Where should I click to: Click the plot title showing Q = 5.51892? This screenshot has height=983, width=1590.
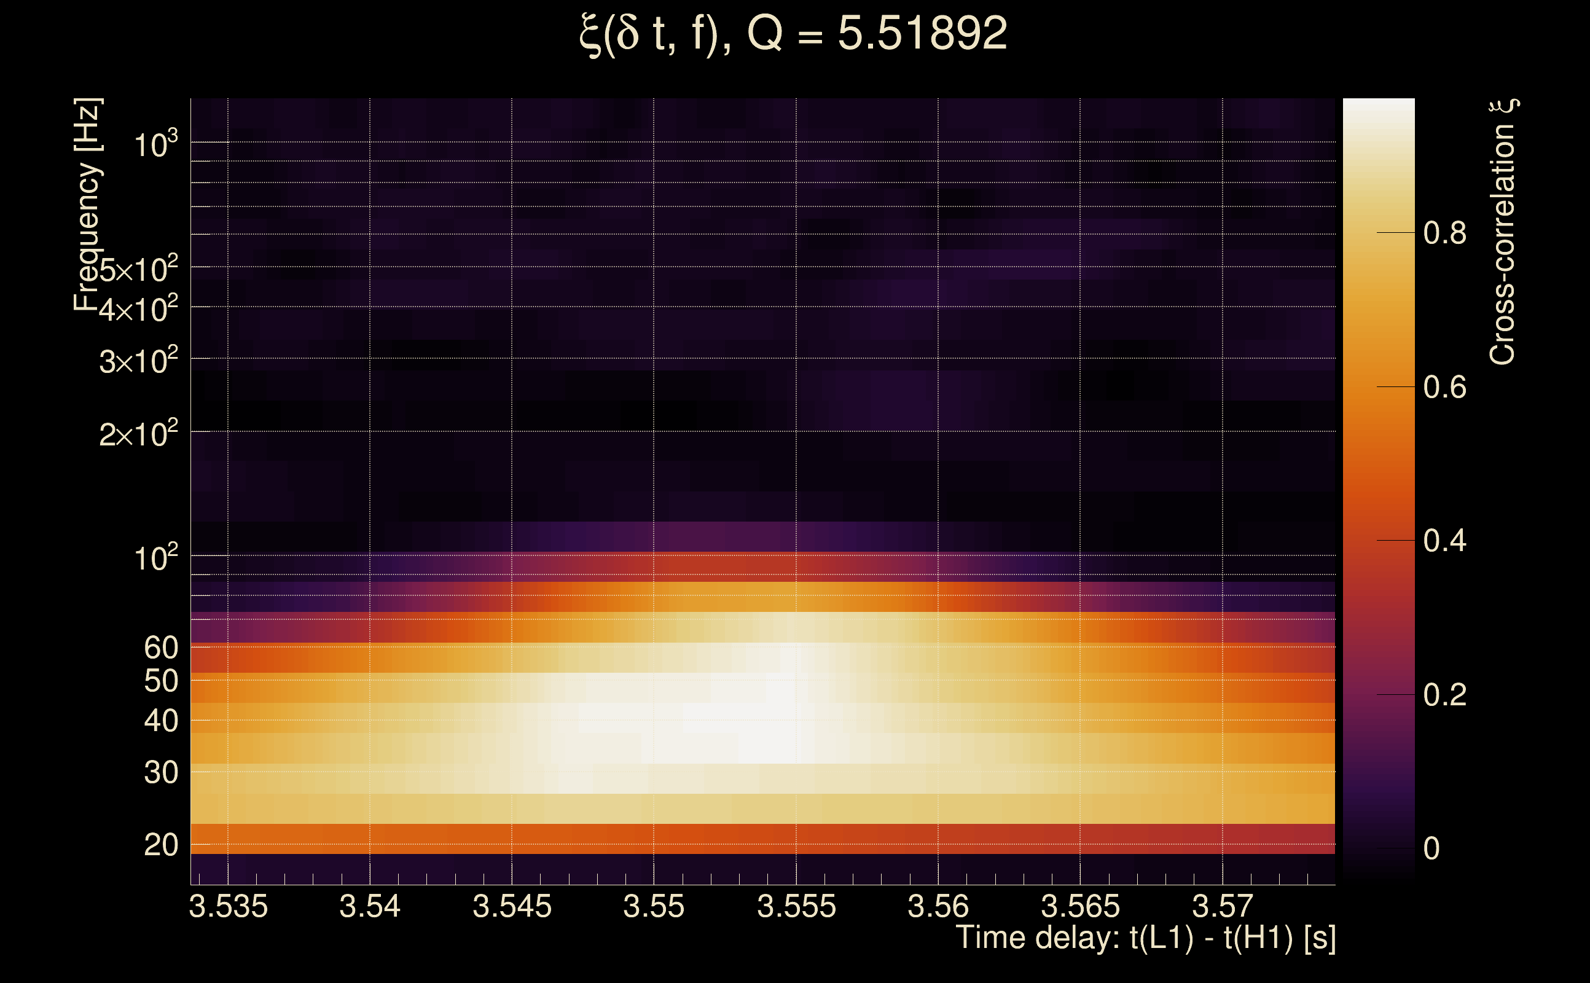pos(793,34)
